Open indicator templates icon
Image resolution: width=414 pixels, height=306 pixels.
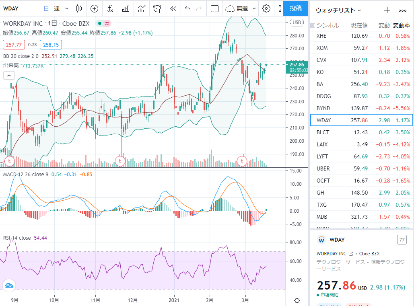[x=142, y=9]
